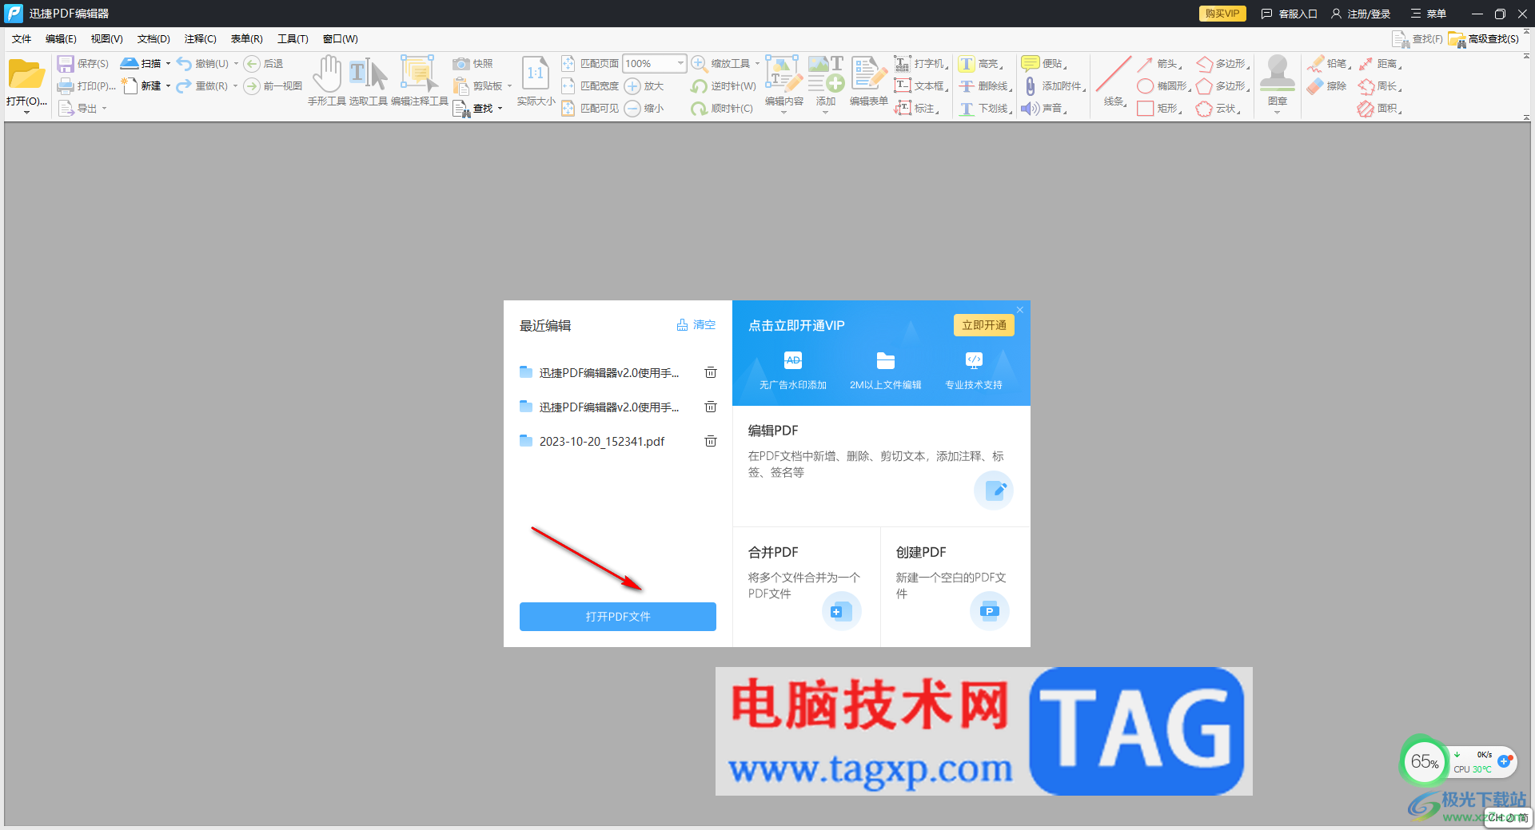Click the 65% memory usage floating widget
The height and width of the screenshot is (830, 1535).
1425,761
